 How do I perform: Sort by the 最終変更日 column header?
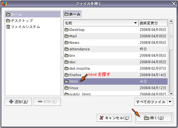pyautogui.click(x=153, y=23)
